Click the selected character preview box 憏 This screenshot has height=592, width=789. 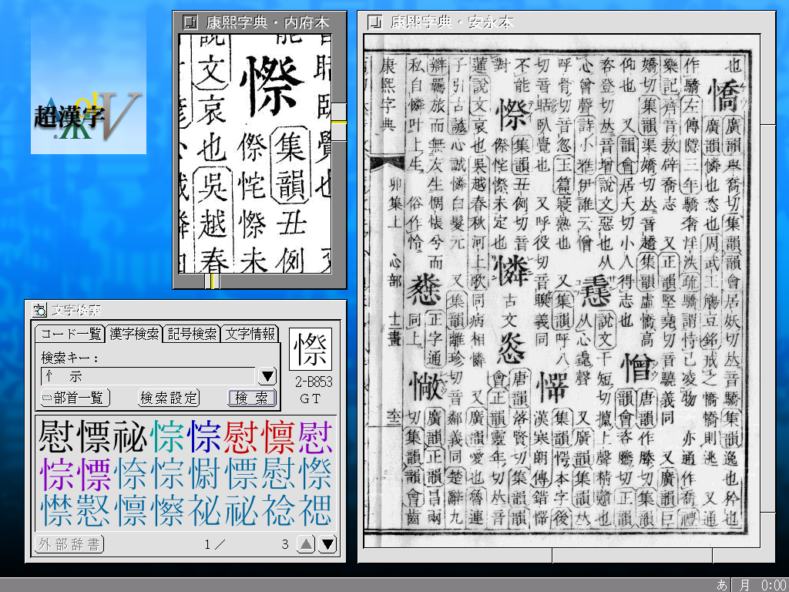311,349
